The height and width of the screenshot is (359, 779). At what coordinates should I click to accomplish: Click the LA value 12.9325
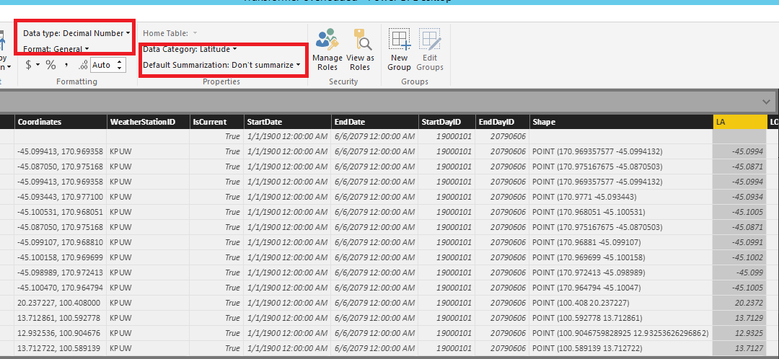tap(740, 333)
